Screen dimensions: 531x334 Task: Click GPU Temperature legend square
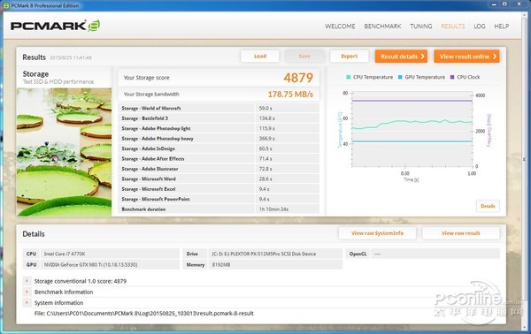tap(400, 77)
